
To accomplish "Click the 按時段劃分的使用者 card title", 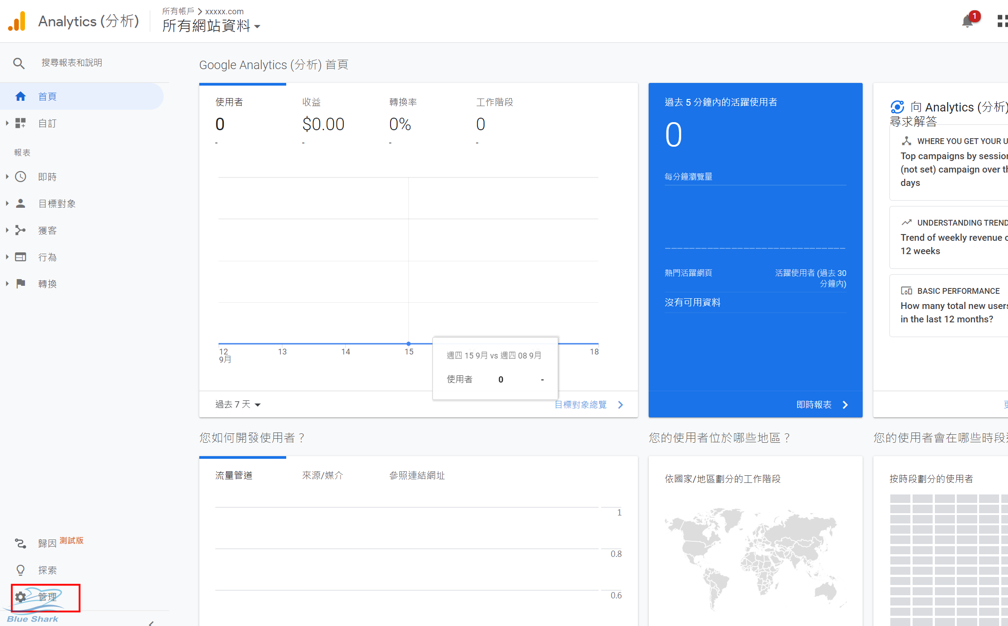I will tap(931, 479).
